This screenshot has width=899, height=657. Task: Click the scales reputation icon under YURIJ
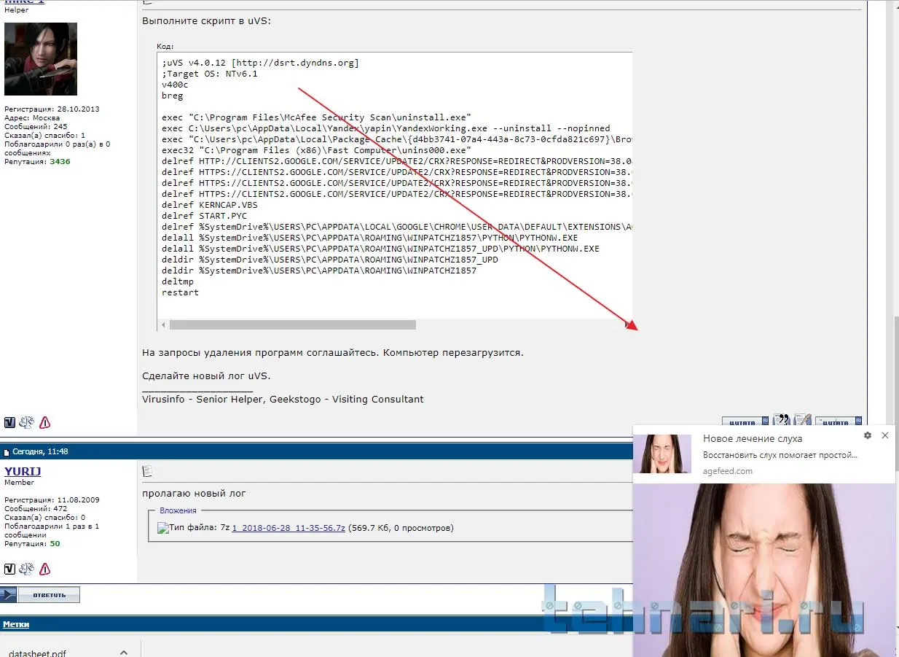click(27, 569)
